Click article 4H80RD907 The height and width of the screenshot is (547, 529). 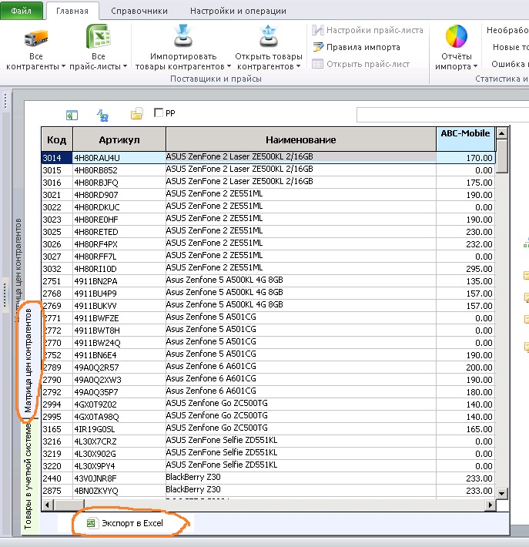pyautogui.click(x=119, y=195)
